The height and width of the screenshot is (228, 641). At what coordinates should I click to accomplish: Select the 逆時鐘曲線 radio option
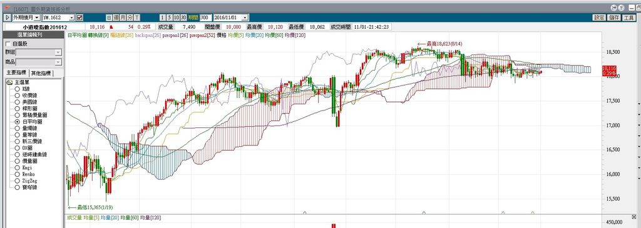[x=17, y=154]
